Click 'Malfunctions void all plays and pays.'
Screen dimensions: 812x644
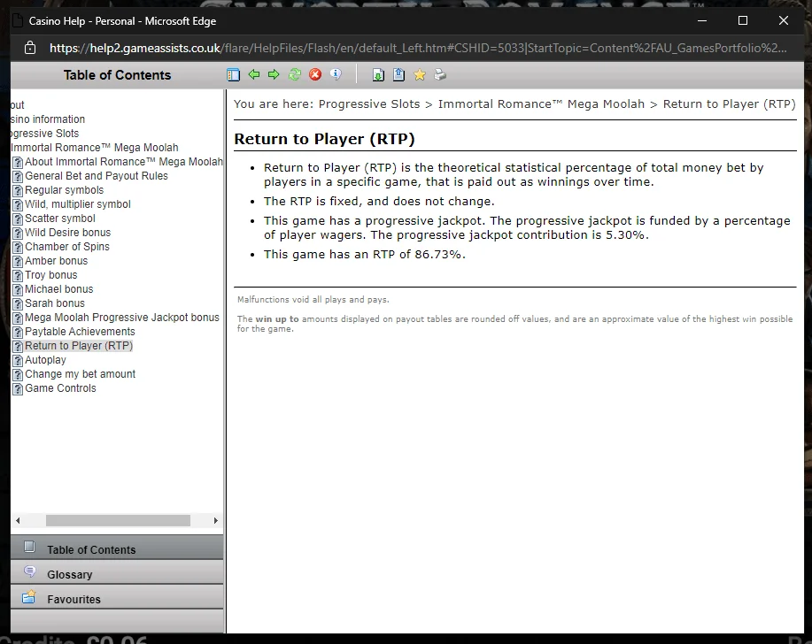313,300
